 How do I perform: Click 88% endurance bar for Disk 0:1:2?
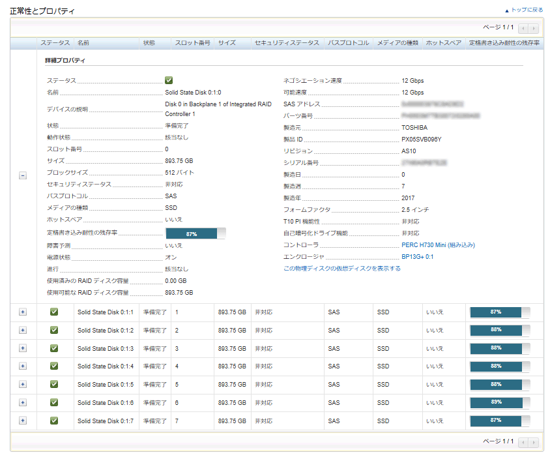pyautogui.click(x=500, y=330)
